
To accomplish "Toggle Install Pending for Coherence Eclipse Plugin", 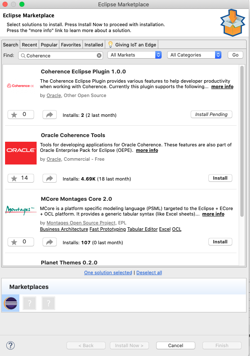I will (x=211, y=114).
